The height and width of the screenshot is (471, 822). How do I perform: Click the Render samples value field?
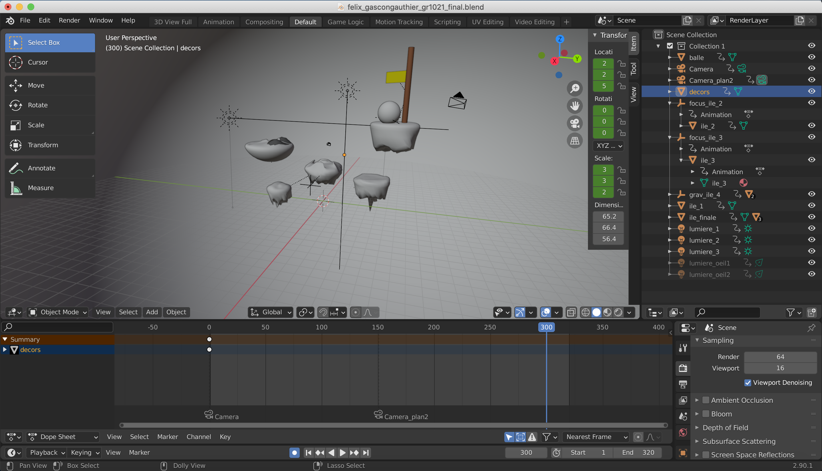780,357
